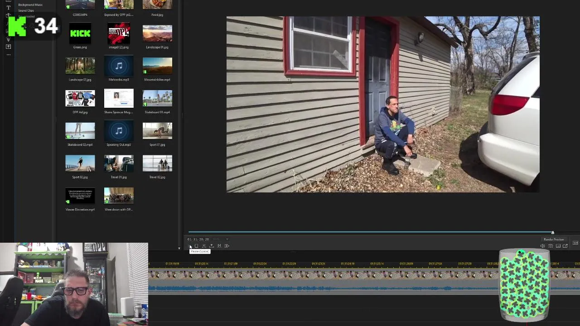Open preview volume speaker icon
This screenshot has width=580, height=326.
click(542, 246)
